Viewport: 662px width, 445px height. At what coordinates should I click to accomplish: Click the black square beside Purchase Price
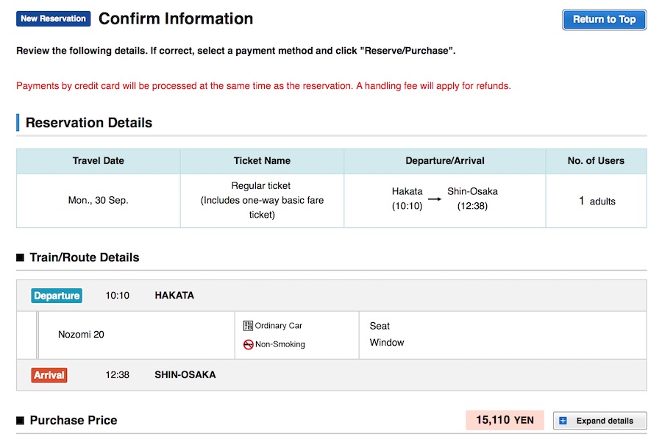point(21,421)
